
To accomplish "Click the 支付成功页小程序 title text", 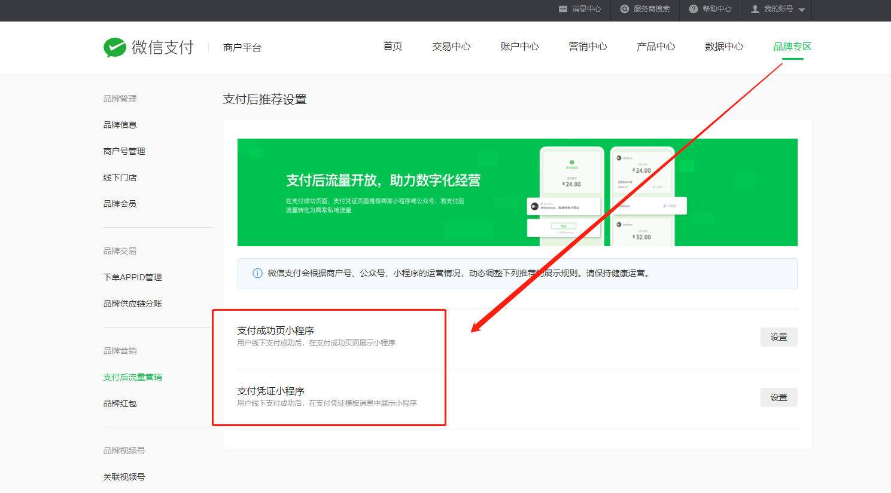I will (x=276, y=330).
